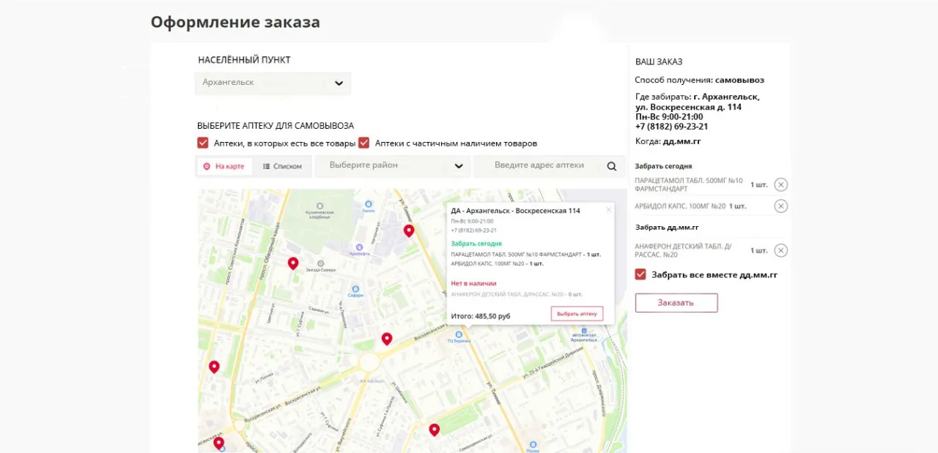Disable filter 'Аптеки, в которых есть все товары'
This screenshot has height=453, width=938.
[202, 143]
